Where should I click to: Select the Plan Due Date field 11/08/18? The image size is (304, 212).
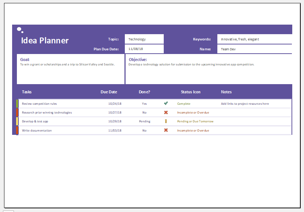pyautogui.click(x=144, y=49)
